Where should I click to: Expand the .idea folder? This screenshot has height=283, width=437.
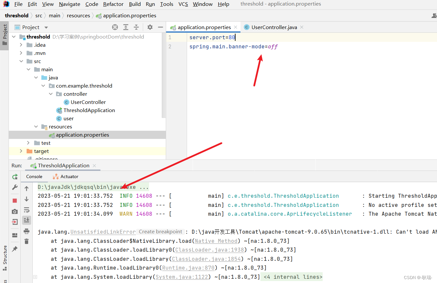pyautogui.click(x=21, y=45)
